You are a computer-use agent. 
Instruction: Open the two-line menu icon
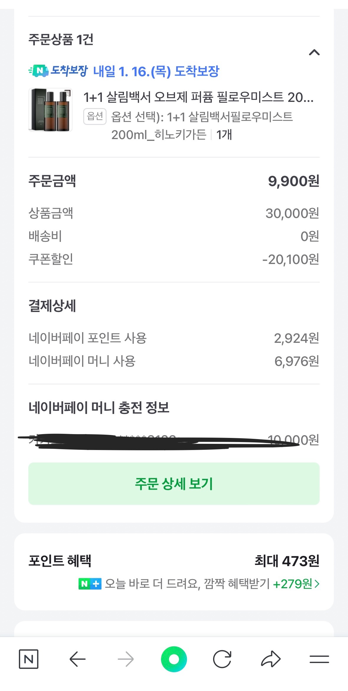[x=319, y=659]
